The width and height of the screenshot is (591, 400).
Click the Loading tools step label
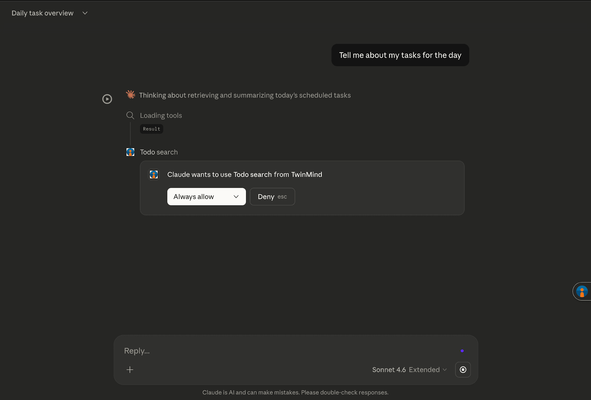pyautogui.click(x=161, y=115)
